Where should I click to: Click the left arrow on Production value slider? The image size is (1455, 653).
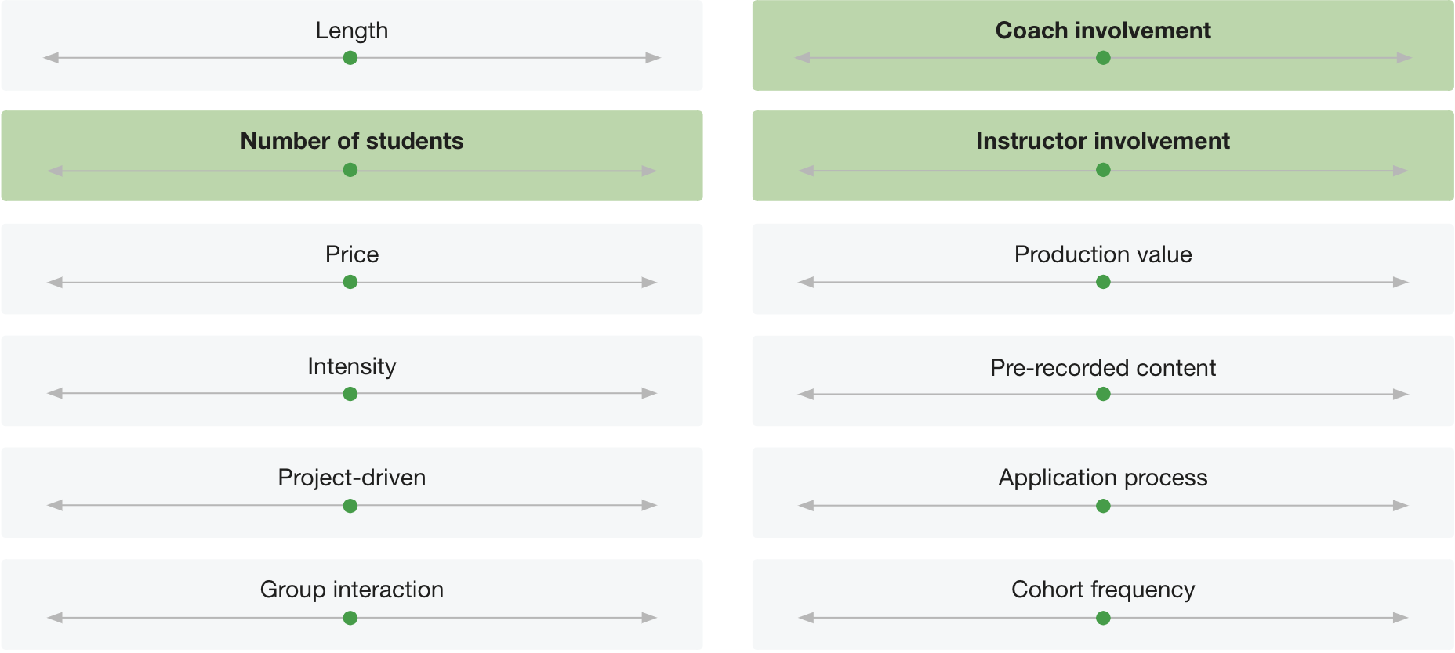pyautogui.click(x=806, y=282)
